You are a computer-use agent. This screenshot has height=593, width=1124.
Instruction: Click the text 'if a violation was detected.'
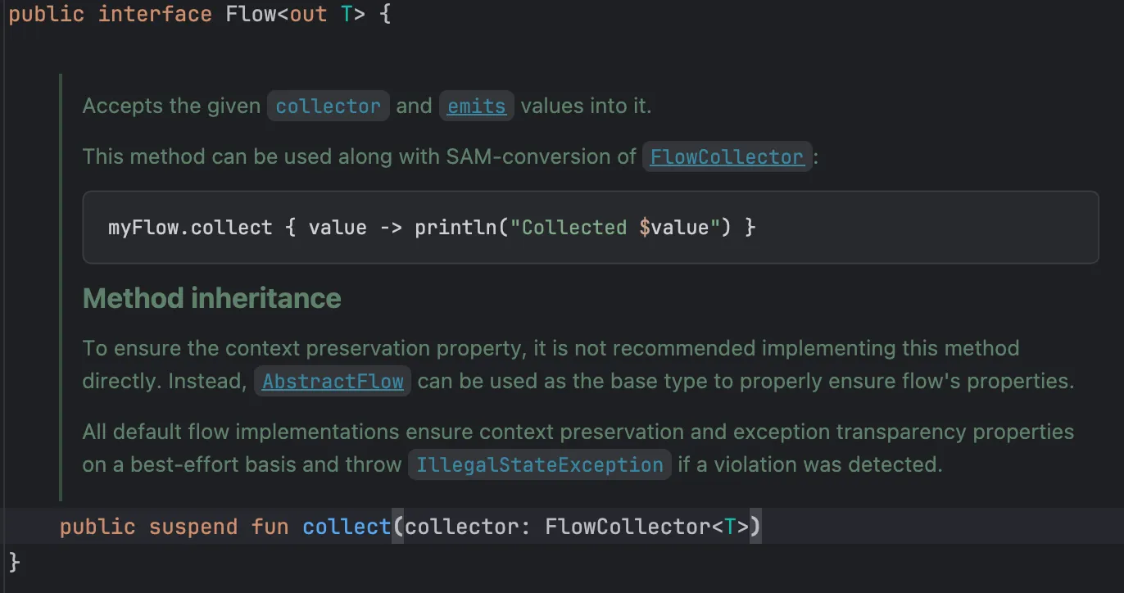(809, 465)
